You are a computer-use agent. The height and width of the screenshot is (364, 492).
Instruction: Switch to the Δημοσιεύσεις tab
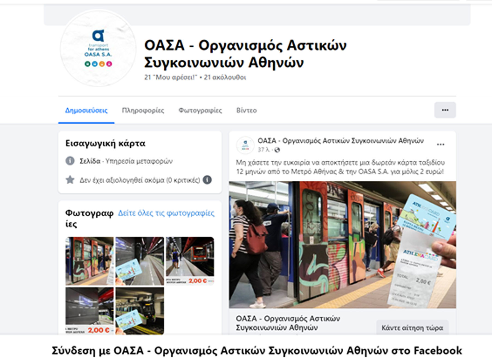click(x=86, y=111)
